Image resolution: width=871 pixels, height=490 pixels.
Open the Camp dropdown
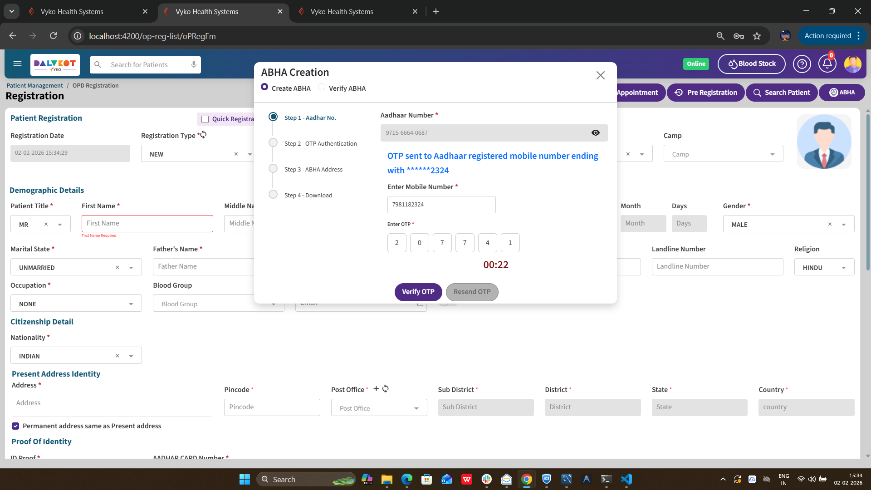(772, 154)
